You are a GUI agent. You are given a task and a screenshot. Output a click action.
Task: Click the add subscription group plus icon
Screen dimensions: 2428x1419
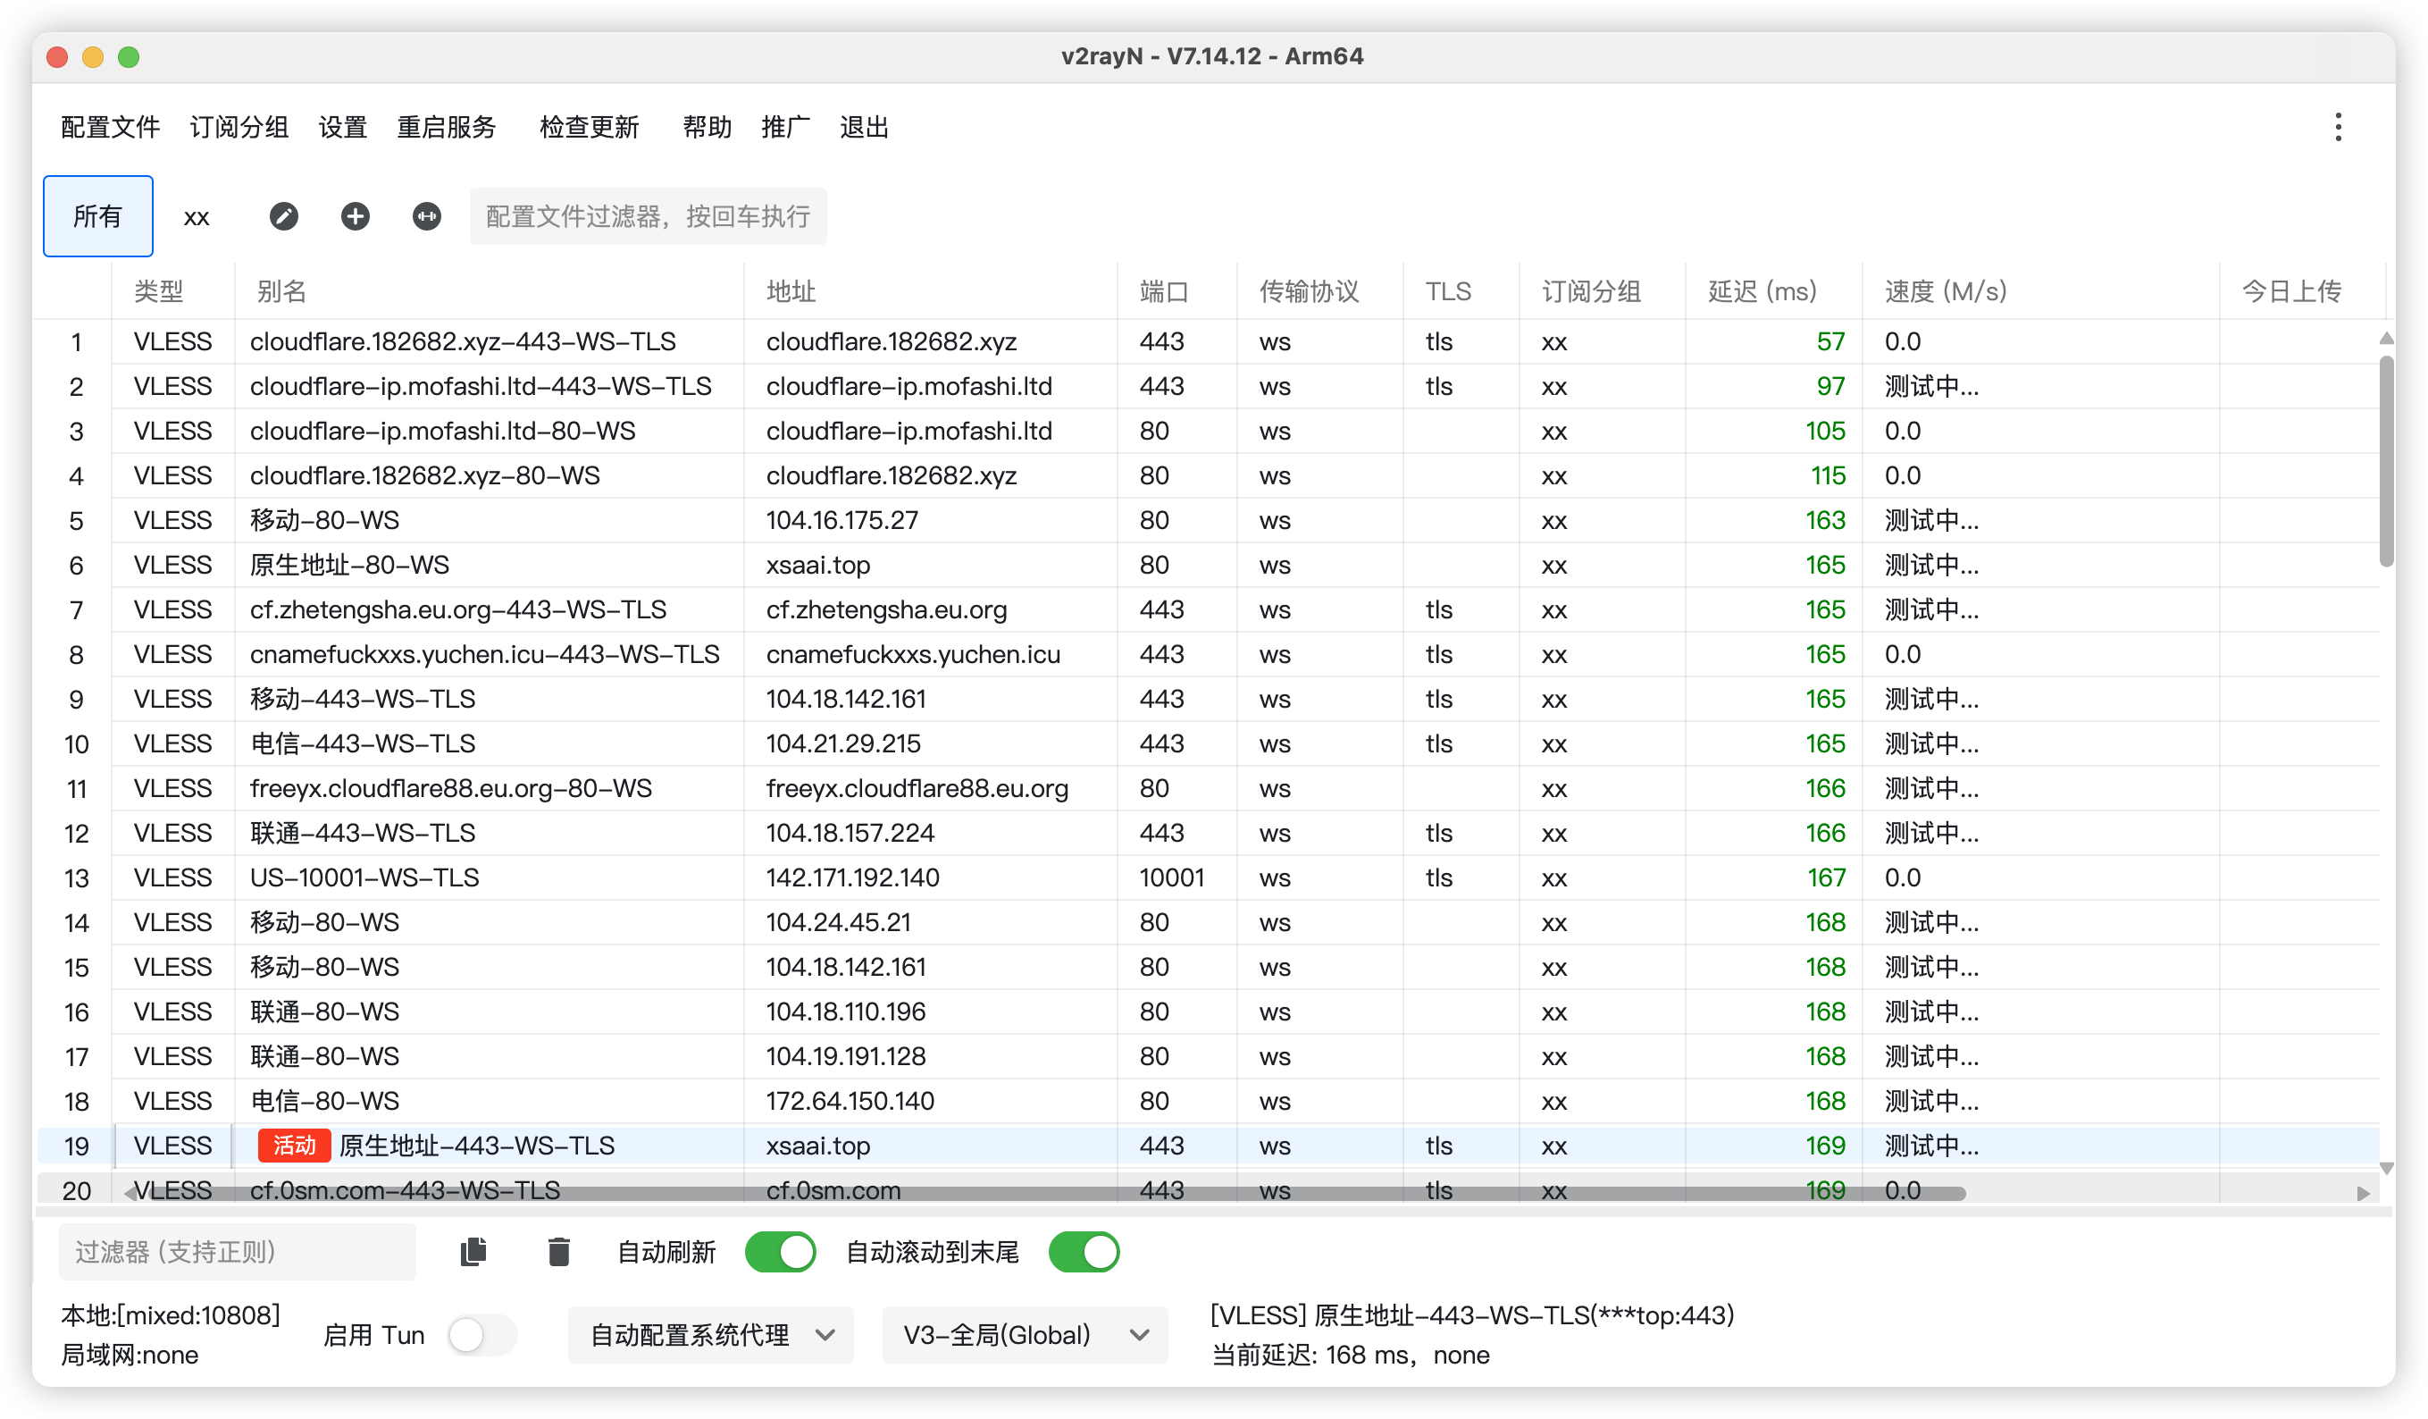[x=355, y=216]
